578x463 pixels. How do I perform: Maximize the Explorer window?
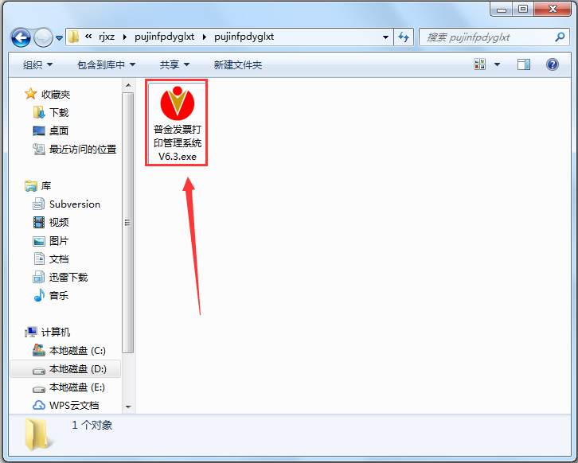click(523, 10)
